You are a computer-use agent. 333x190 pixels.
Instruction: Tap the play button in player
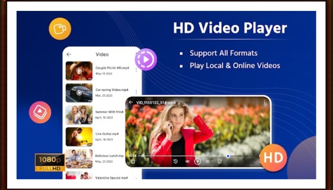(x=197, y=161)
